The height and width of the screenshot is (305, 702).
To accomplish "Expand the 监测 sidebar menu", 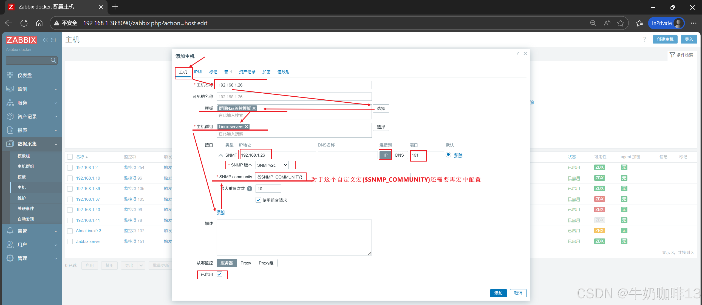I will point(32,89).
